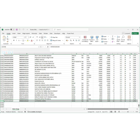Increase font size with the larger A
Image resolution: width=140 pixels, height=140 pixels.
pos(30,37)
